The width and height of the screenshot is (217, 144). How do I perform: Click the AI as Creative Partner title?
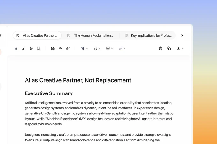point(78,80)
